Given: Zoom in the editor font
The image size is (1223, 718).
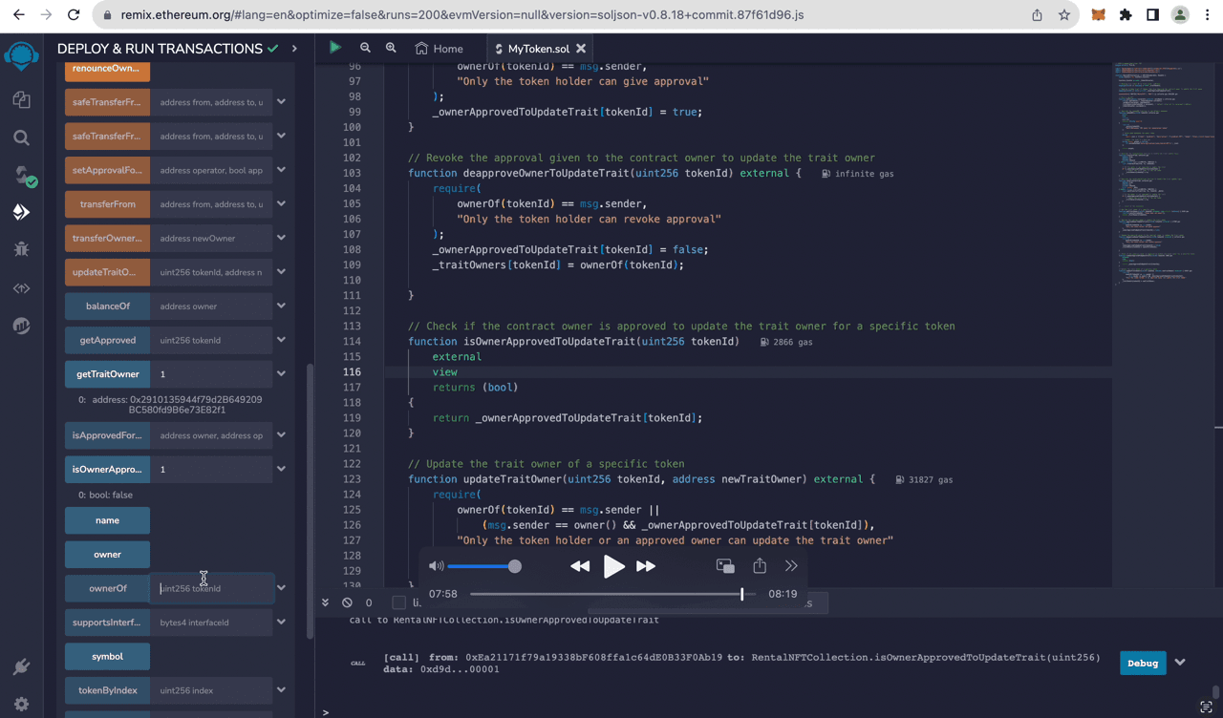Looking at the screenshot, I should (x=391, y=48).
